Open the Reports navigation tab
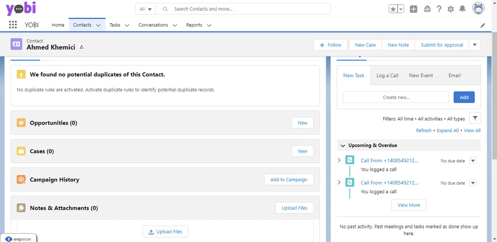Viewport: 497px width, 242px height. pos(194,25)
